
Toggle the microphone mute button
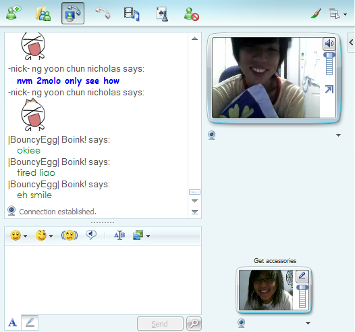tap(302, 277)
